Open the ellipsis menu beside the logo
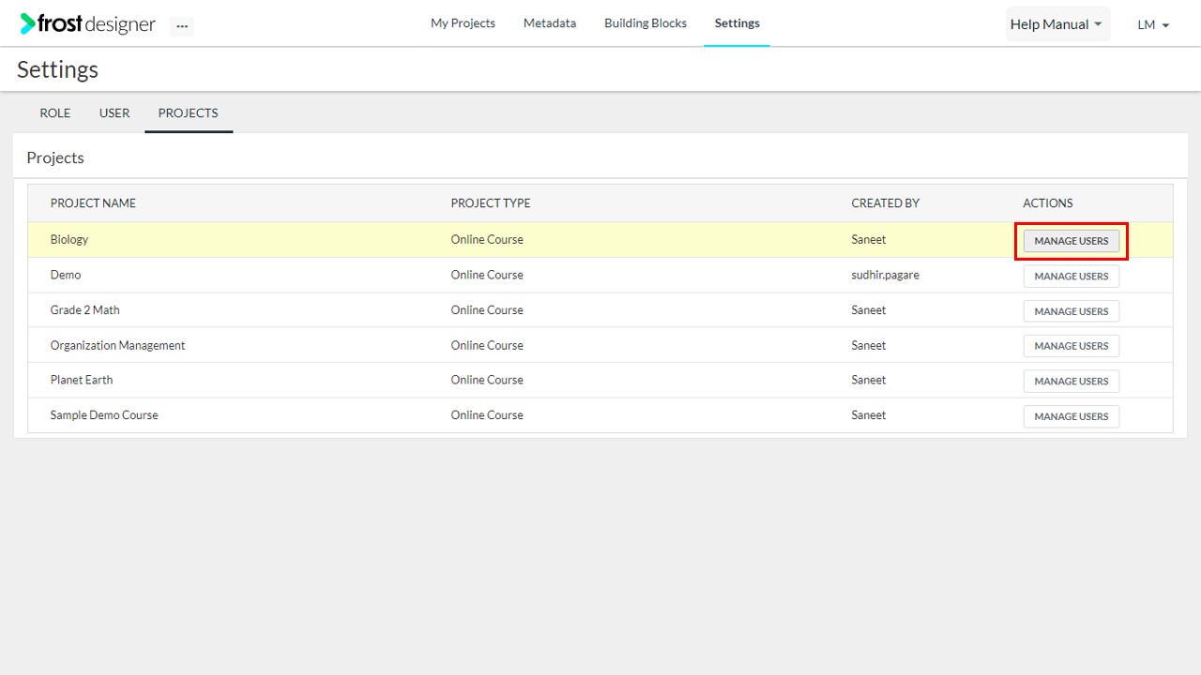 [x=182, y=26]
